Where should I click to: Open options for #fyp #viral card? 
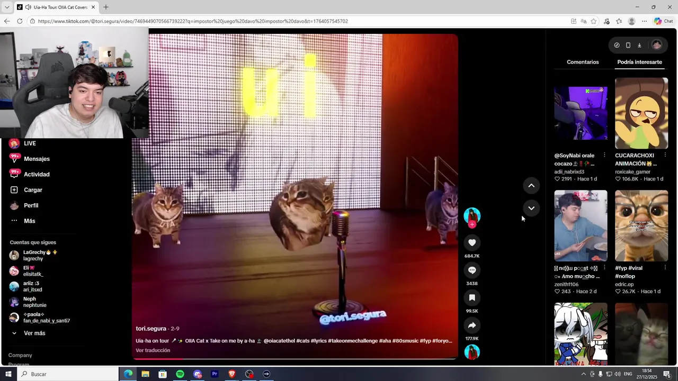665,268
